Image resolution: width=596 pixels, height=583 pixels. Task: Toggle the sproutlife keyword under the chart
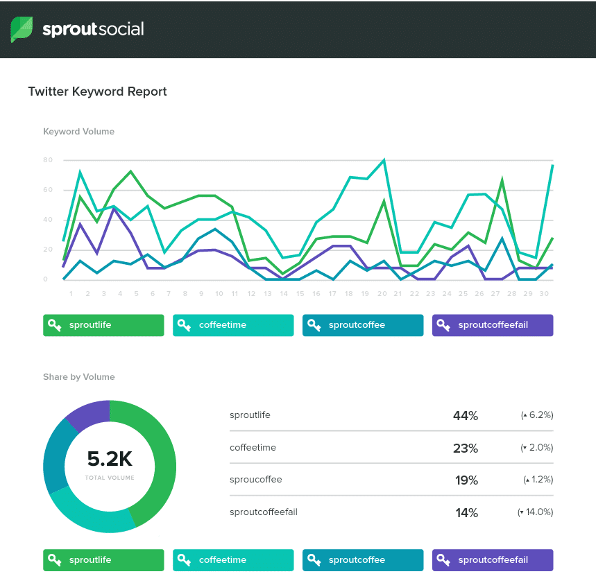click(103, 325)
